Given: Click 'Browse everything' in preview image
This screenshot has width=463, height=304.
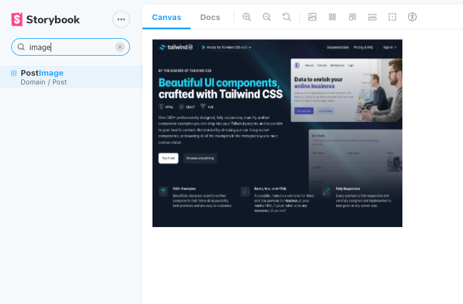Looking at the screenshot, I should [x=200, y=158].
